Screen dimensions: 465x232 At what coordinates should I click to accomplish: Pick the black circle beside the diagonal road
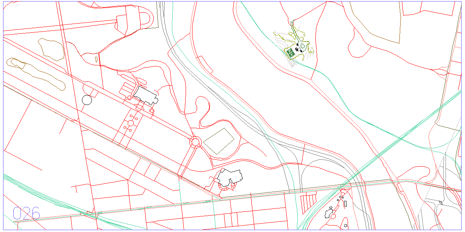pyautogui.click(x=87, y=100)
